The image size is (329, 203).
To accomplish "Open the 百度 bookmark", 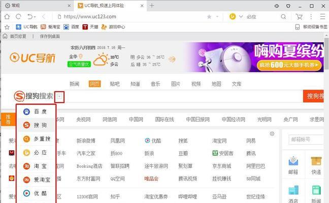I will (72, 27).
